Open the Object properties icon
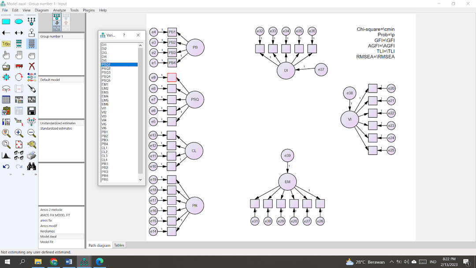The height and width of the screenshot is (268, 476). click(6, 122)
